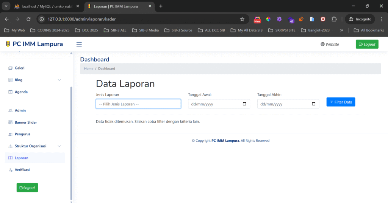The image size is (388, 203).
Task: Click the calendar icon in Tanggal Awal
Action: 244,104
